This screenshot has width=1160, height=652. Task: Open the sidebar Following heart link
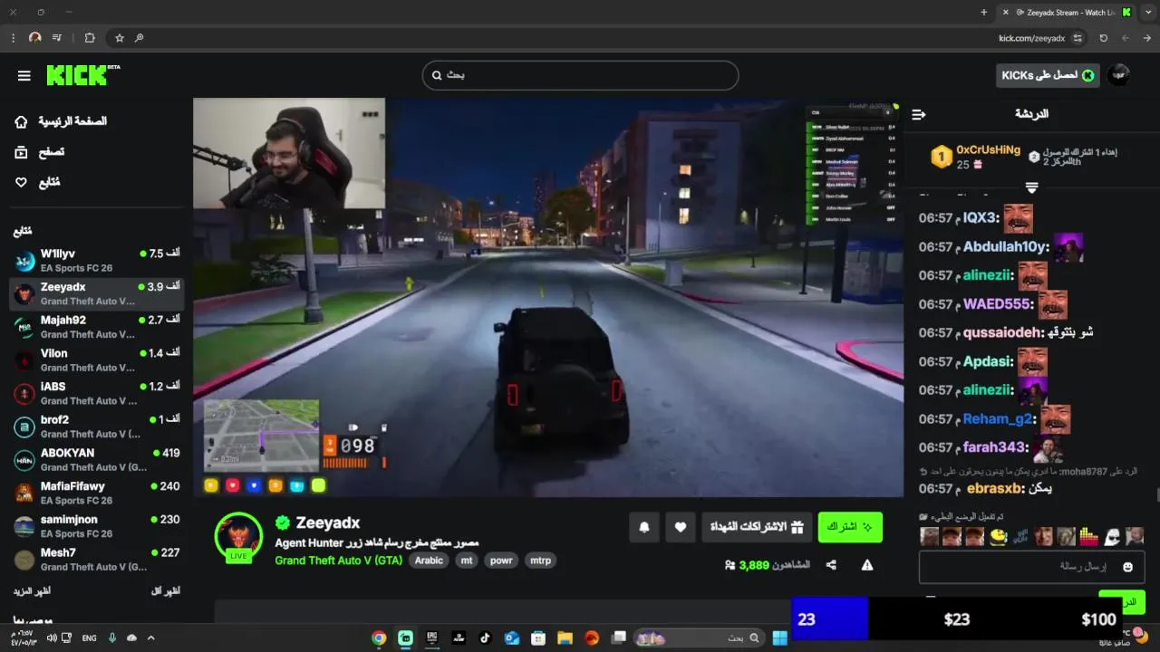click(x=37, y=182)
